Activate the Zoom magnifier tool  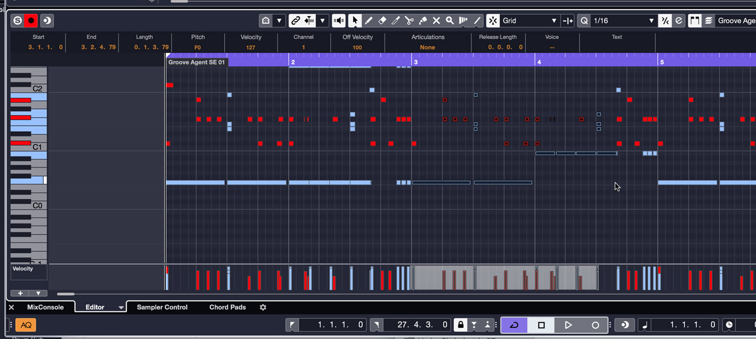(x=450, y=21)
